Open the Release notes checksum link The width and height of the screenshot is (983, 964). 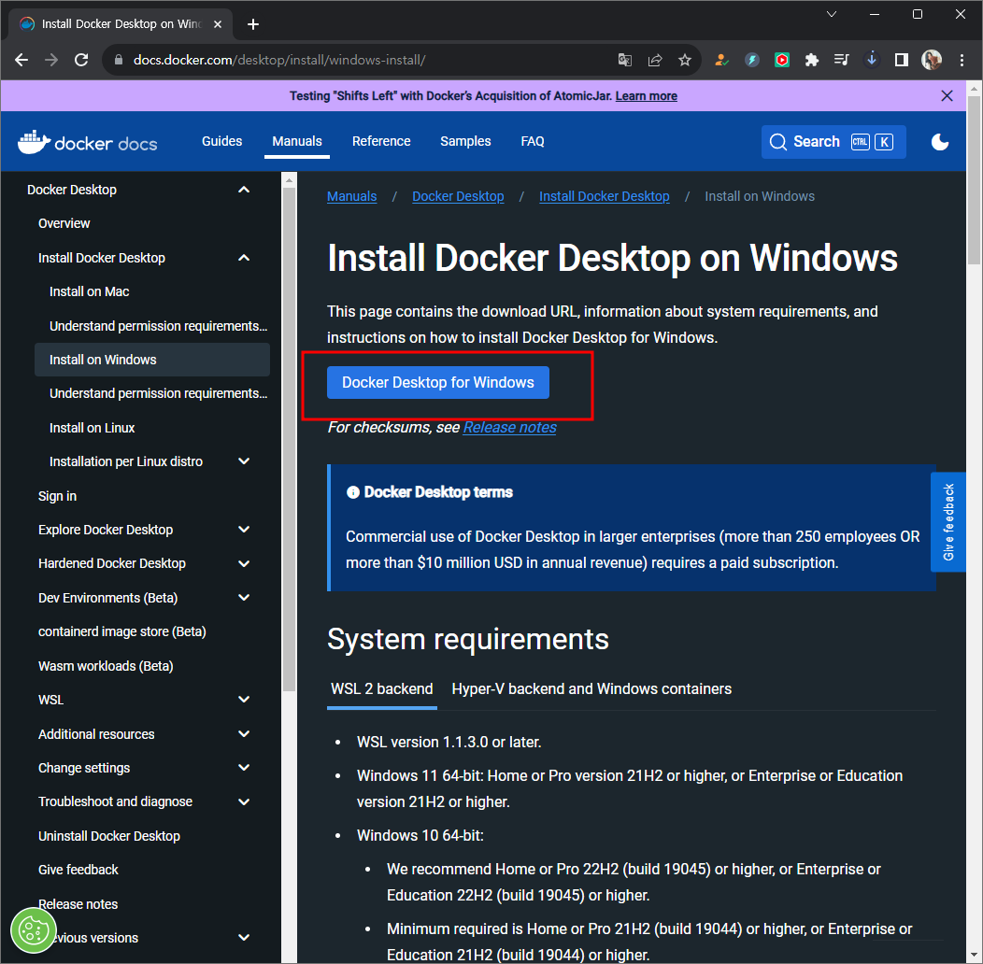[x=509, y=428]
